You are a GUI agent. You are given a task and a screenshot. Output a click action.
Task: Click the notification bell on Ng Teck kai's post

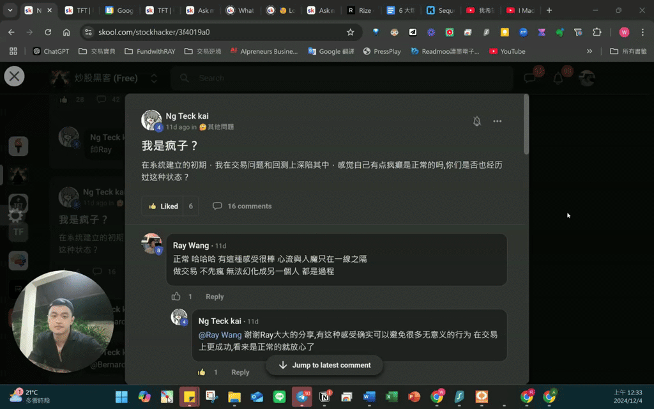(476, 121)
